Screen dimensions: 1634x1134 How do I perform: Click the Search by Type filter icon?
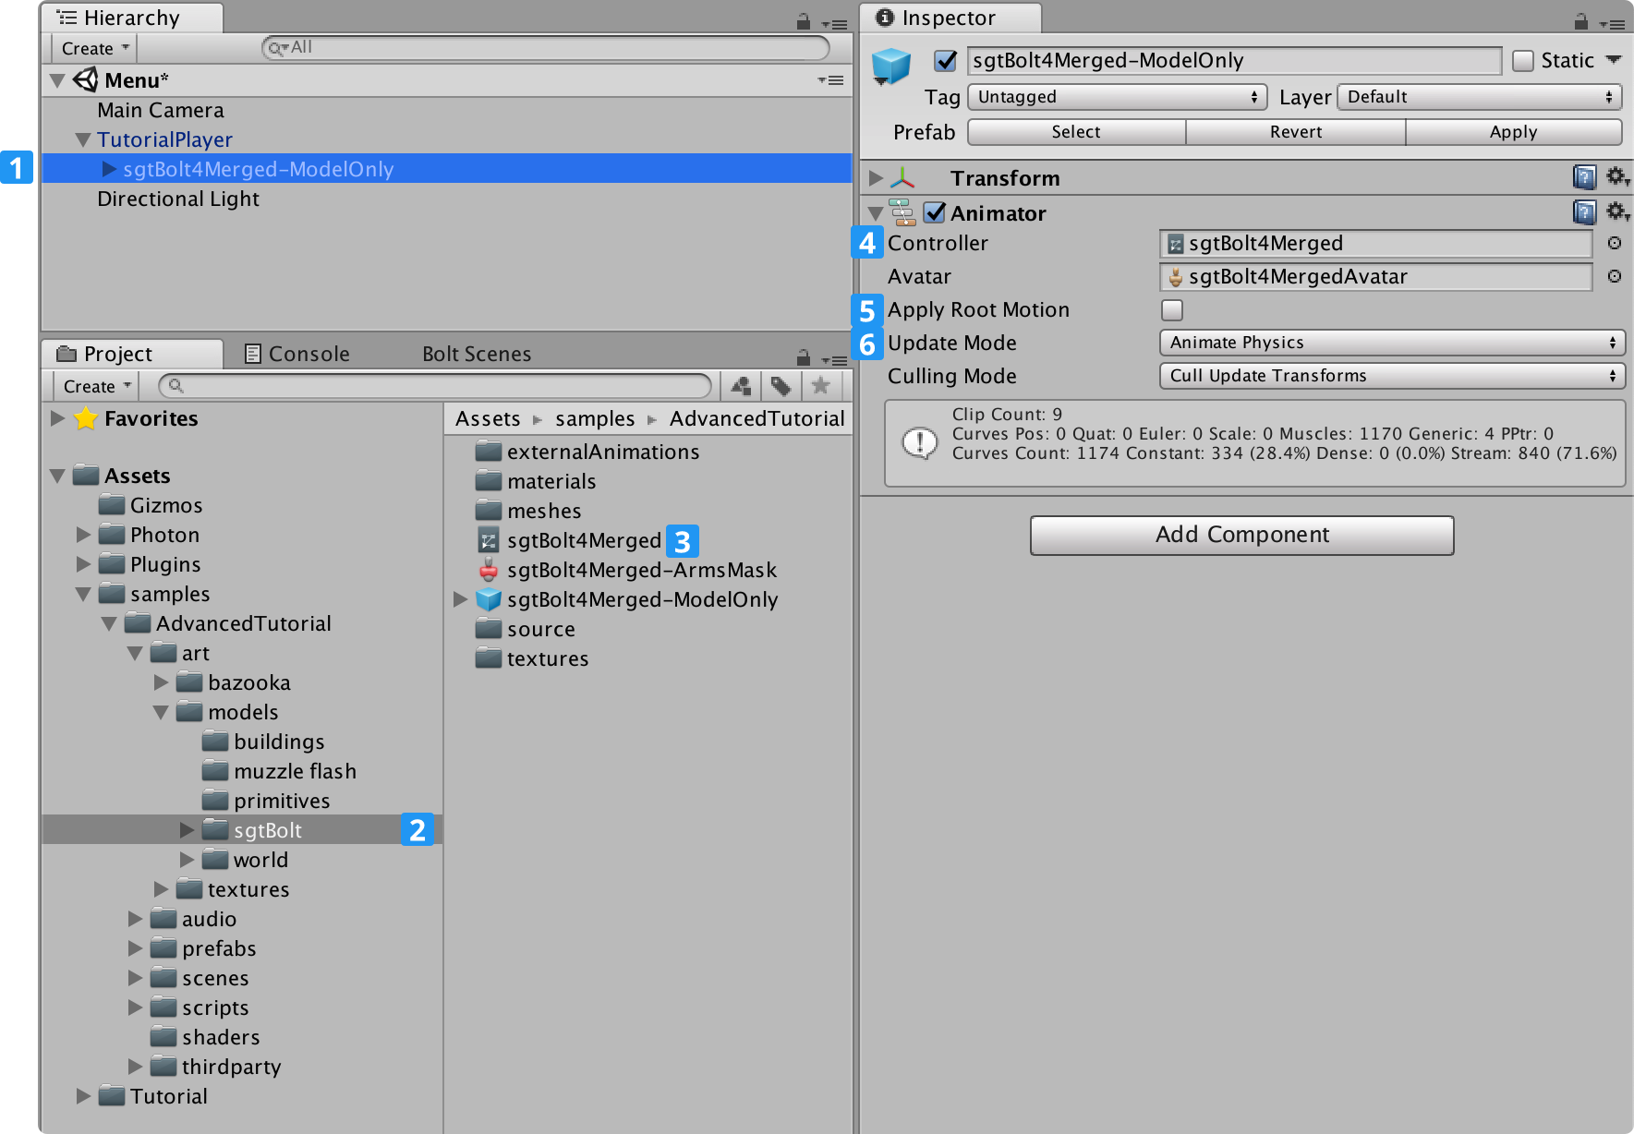coord(740,386)
